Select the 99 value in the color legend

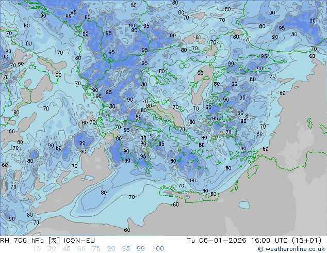coord(141,249)
